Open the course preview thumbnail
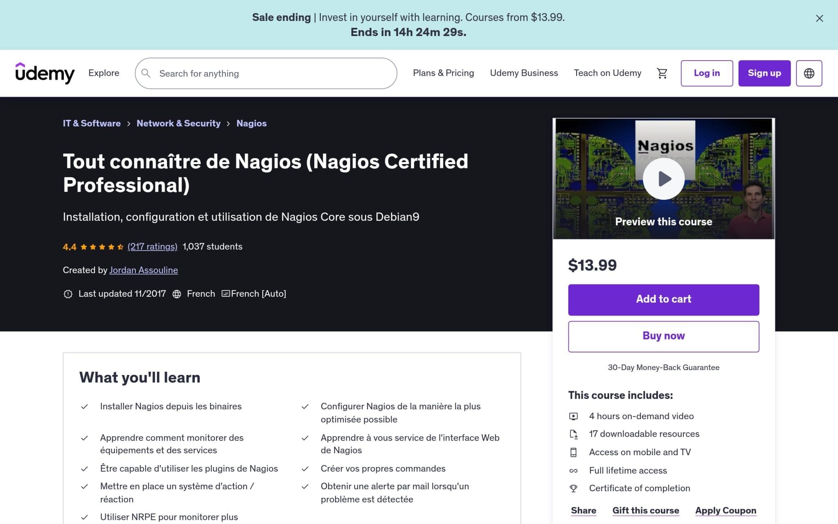The height and width of the screenshot is (524, 838). (x=663, y=179)
